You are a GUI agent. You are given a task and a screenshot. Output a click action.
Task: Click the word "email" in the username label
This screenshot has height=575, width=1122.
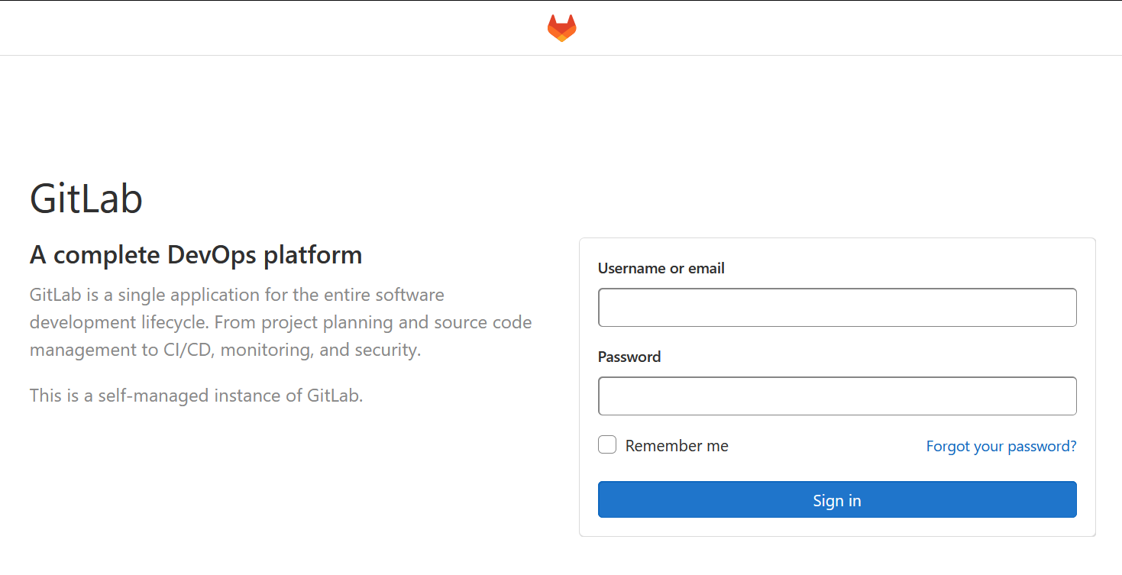(706, 268)
